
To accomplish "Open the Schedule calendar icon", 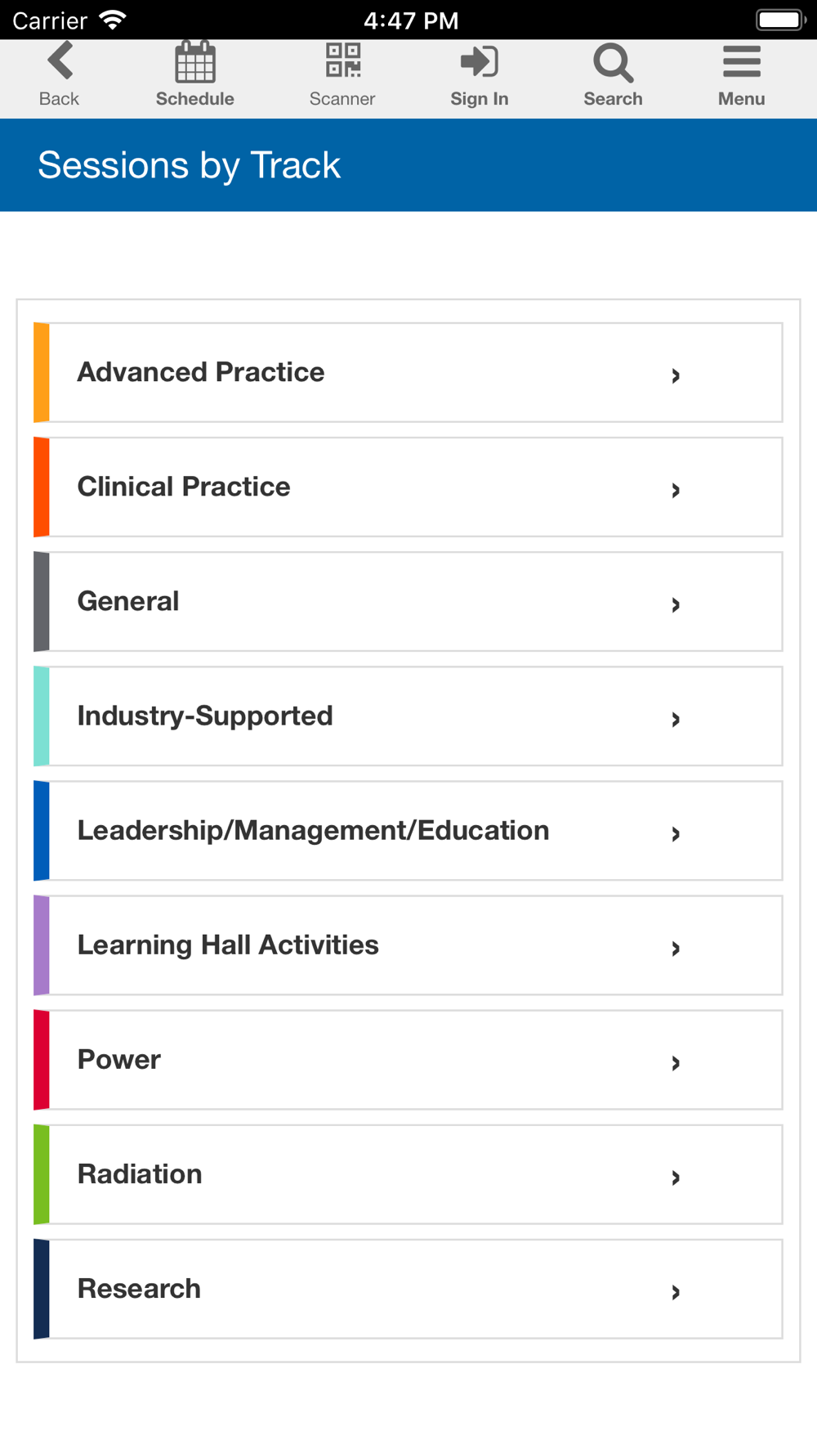I will click(195, 61).
